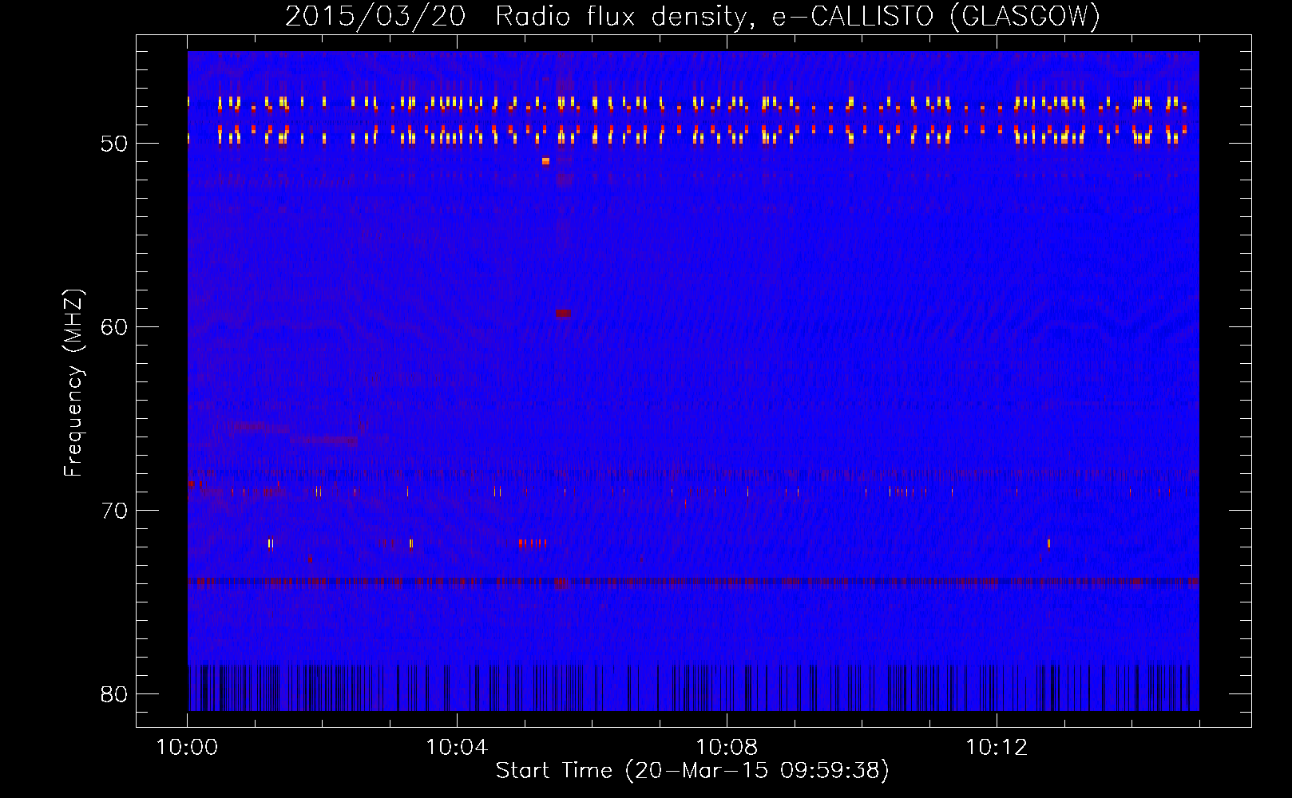Select the '10:12' time tick label

pyautogui.click(x=997, y=748)
